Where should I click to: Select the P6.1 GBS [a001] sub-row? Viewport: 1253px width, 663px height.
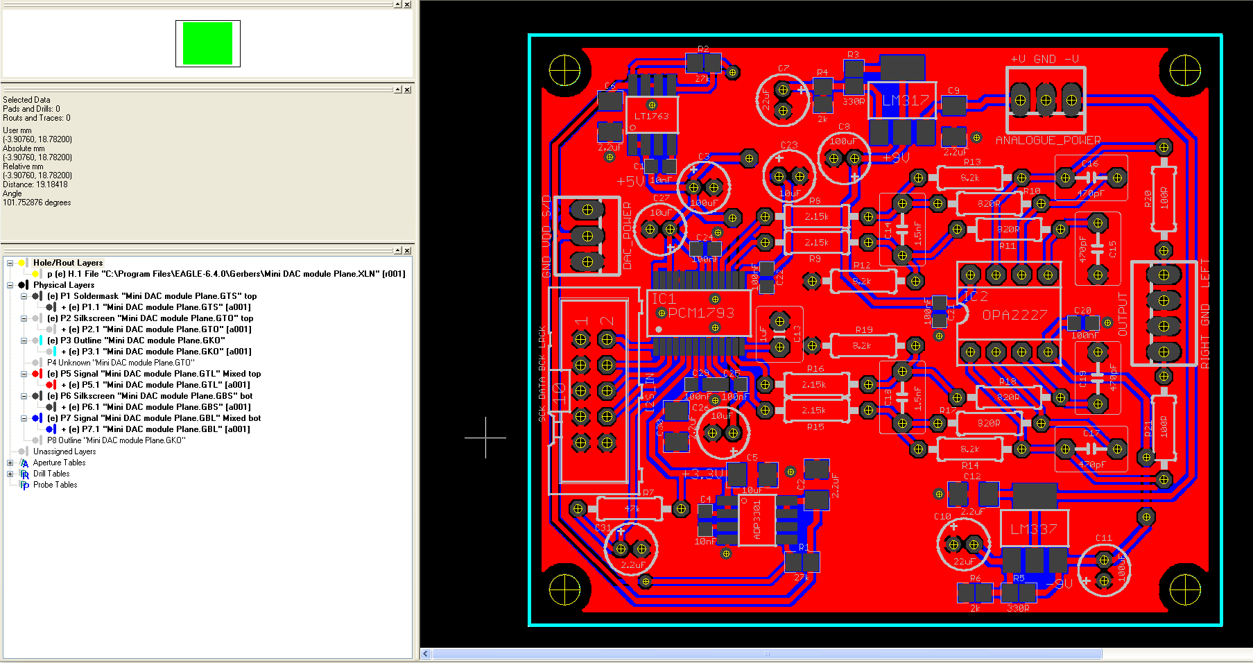[x=156, y=407]
